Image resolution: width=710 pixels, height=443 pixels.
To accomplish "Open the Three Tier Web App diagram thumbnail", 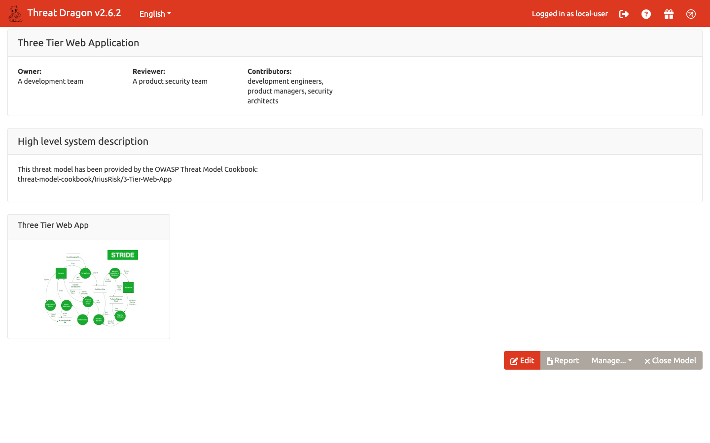I will tap(89, 288).
